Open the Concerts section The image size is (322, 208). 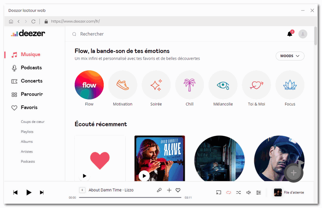(x=32, y=81)
